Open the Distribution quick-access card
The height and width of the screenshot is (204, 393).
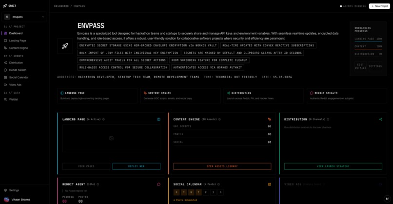pos(264,96)
